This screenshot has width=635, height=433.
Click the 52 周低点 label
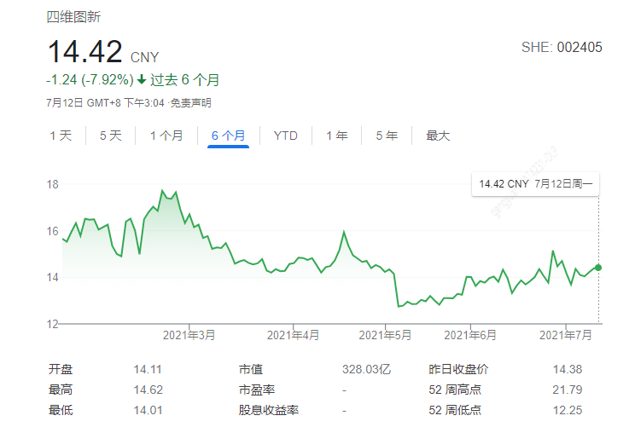[x=455, y=410]
